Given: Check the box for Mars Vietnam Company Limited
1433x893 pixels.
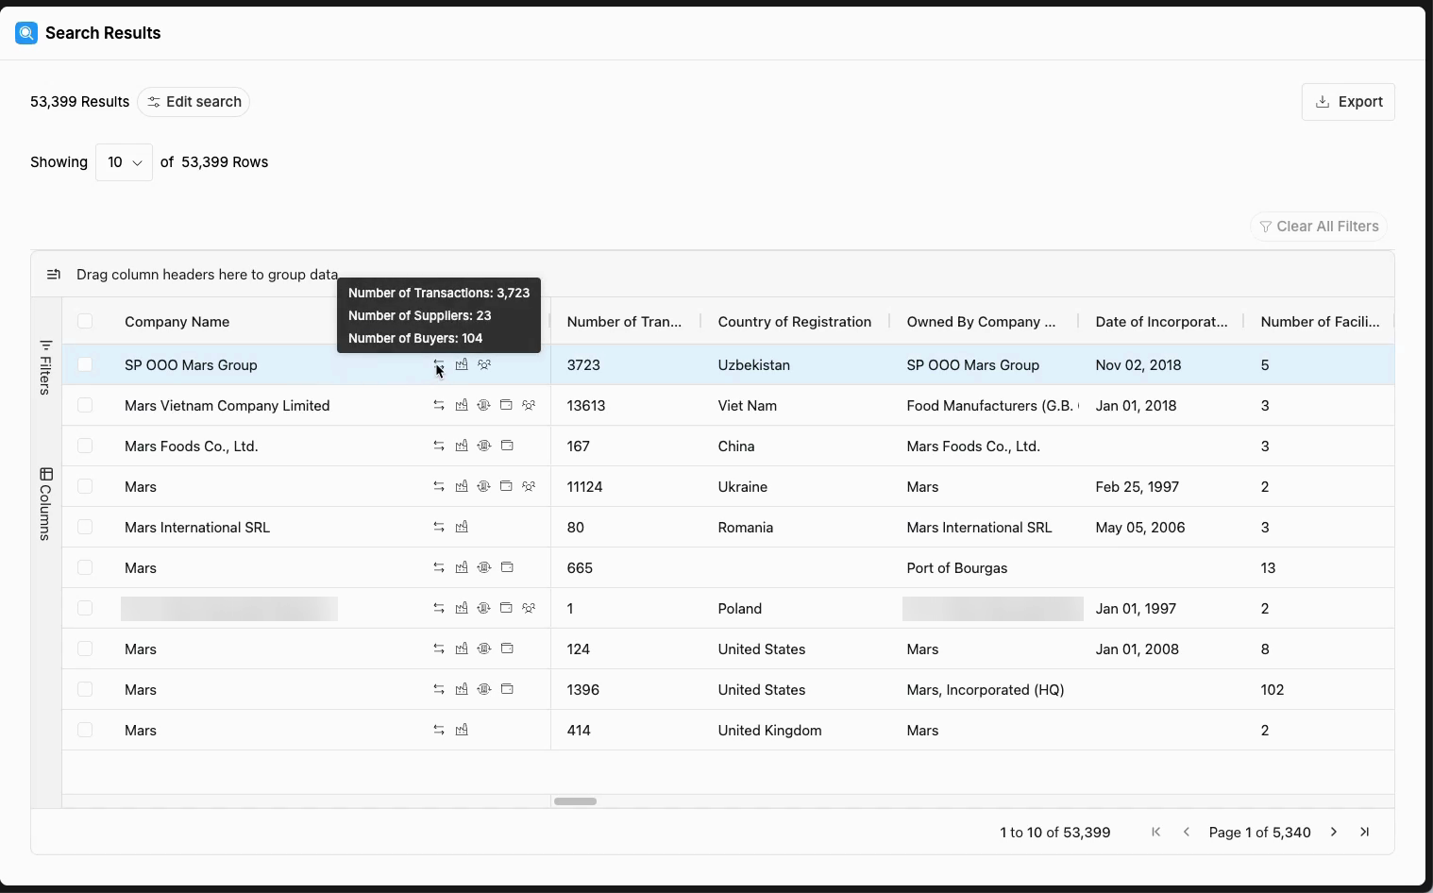Looking at the screenshot, I should 85,405.
